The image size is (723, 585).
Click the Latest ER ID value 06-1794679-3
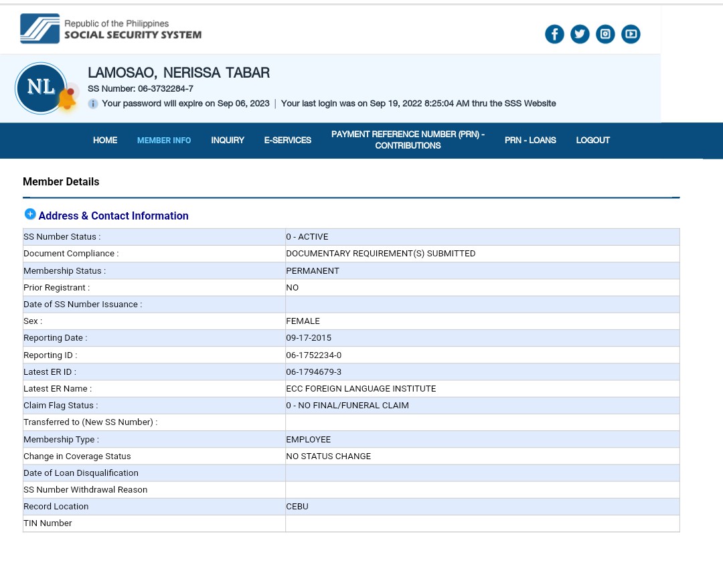click(x=313, y=372)
